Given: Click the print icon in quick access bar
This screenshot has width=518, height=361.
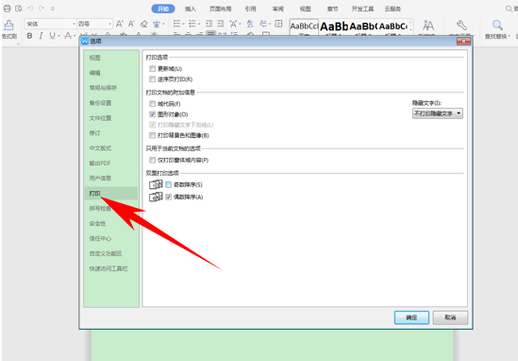Looking at the screenshot, I should (7, 9).
